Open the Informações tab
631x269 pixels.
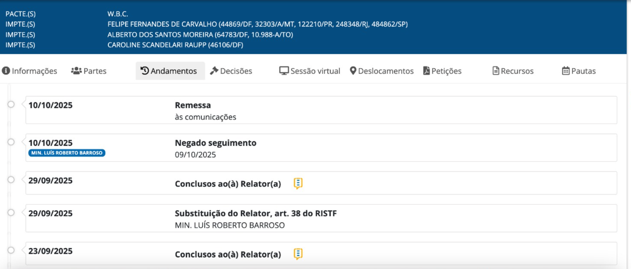pyautogui.click(x=30, y=71)
